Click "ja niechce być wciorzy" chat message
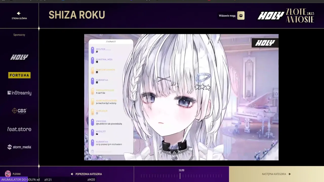 [x=106, y=103]
